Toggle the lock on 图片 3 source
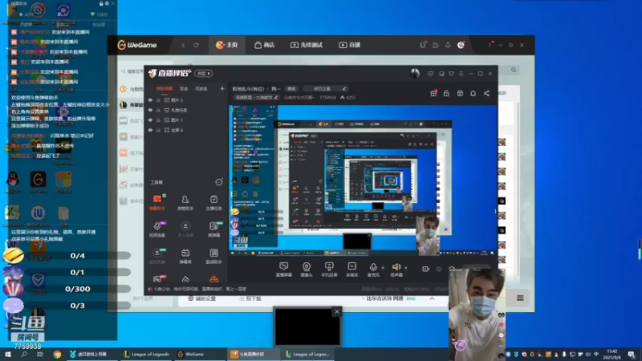642x361 pixels. (158, 99)
